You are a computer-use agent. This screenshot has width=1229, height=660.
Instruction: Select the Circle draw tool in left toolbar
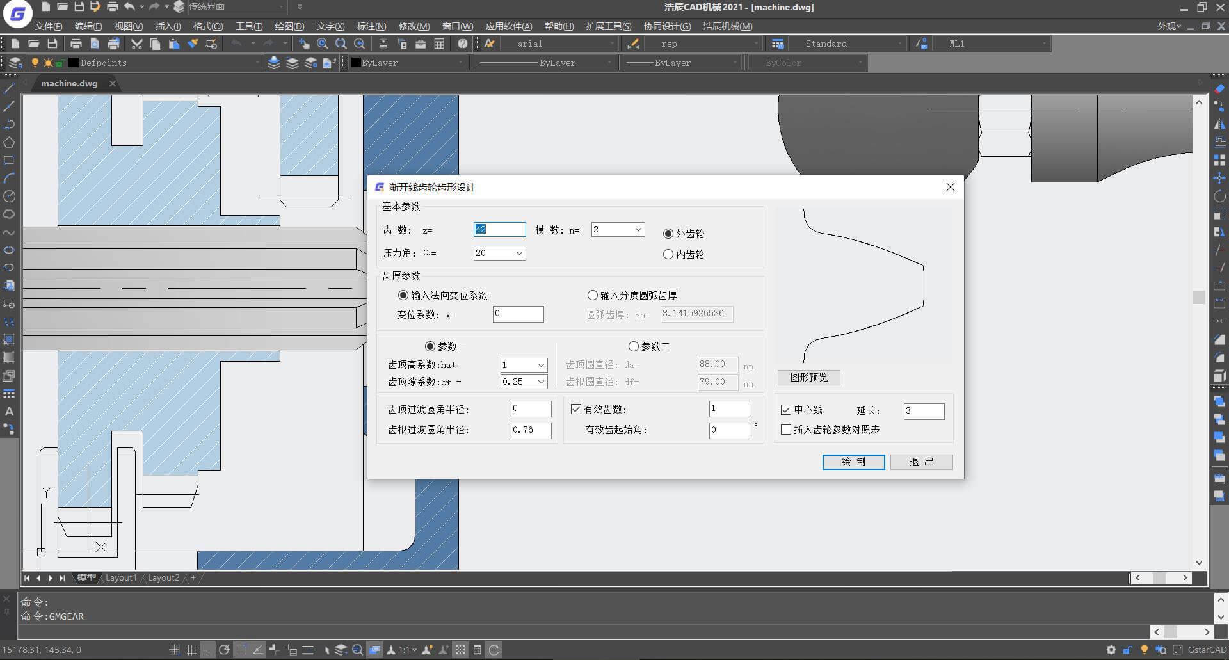(x=9, y=197)
